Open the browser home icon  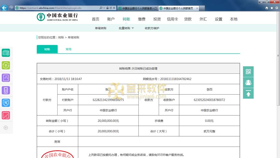tap(267, 8)
